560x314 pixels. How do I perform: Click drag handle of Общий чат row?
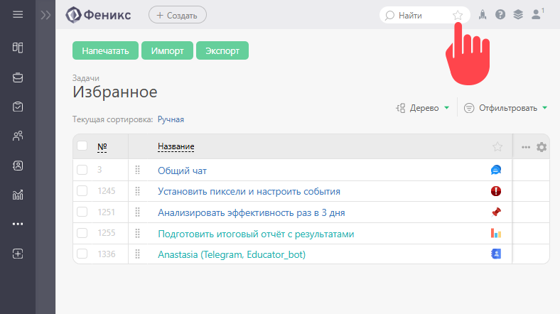click(137, 170)
